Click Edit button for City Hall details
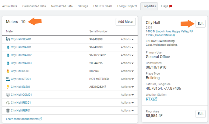This screenshot has height=124, width=209. pyautogui.click(x=201, y=24)
